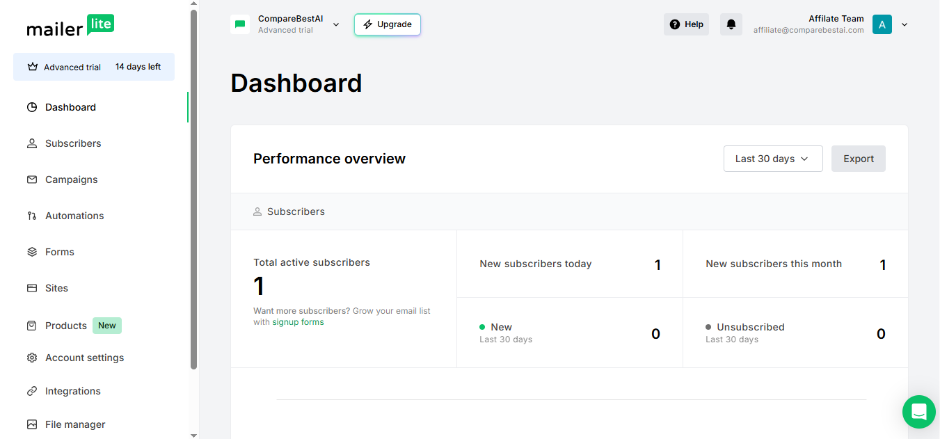940x439 pixels.
Task: Open notifications bell
Action: point(731,24)
